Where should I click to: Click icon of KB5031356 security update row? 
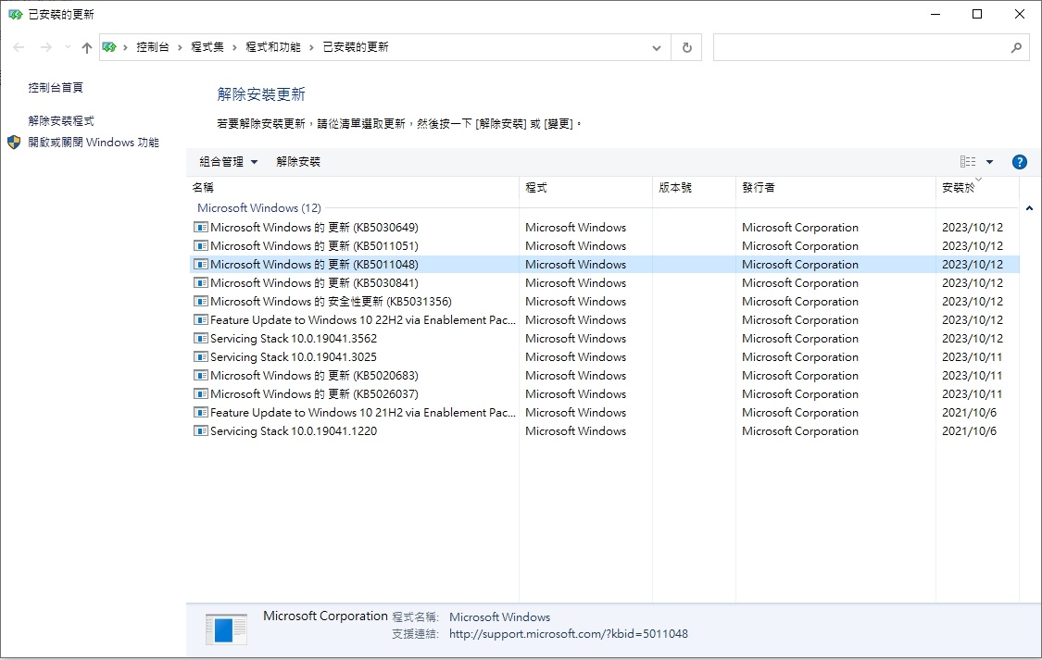201,302
